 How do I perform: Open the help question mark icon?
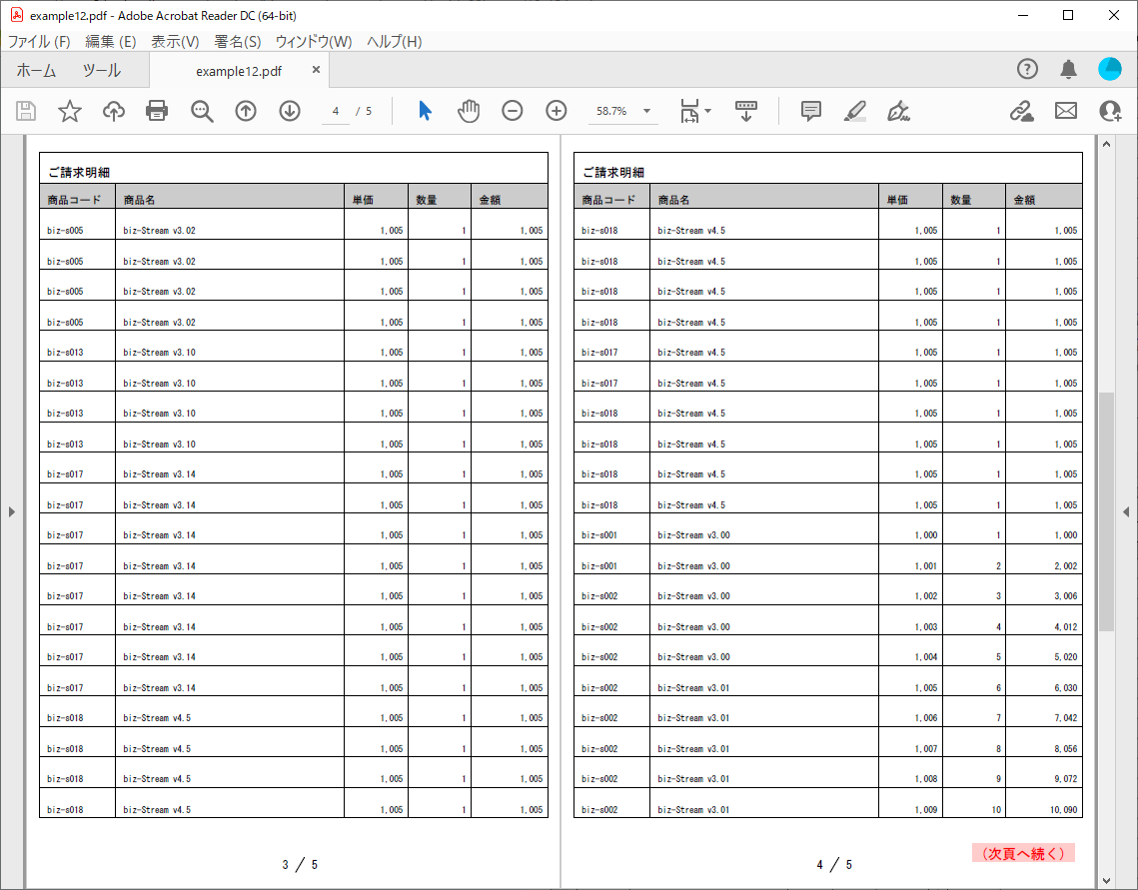coord(1027,69)
